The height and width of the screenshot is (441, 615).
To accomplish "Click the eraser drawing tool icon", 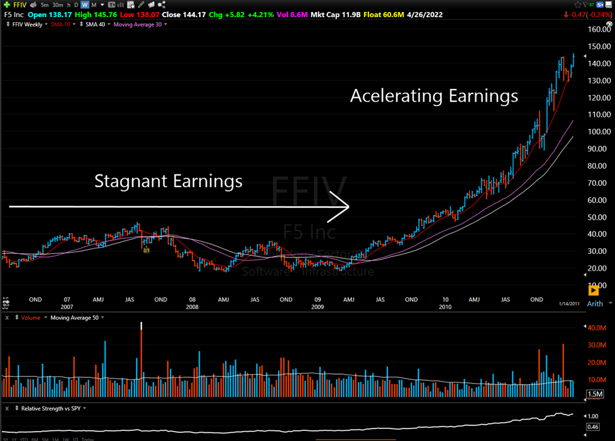I will click(x=150, y=6).
